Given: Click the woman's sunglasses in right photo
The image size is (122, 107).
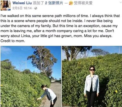Looking at the screenshot, I should [x=92, y=70].
